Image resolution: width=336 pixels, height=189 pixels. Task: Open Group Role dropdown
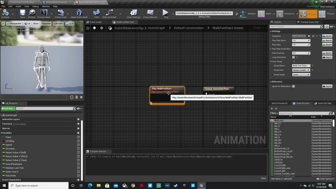pyautogui.click(x=301, y=70)
